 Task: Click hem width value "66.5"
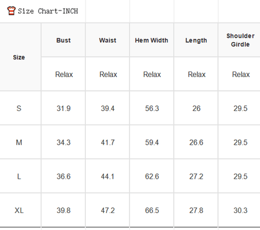pos(152,211)
